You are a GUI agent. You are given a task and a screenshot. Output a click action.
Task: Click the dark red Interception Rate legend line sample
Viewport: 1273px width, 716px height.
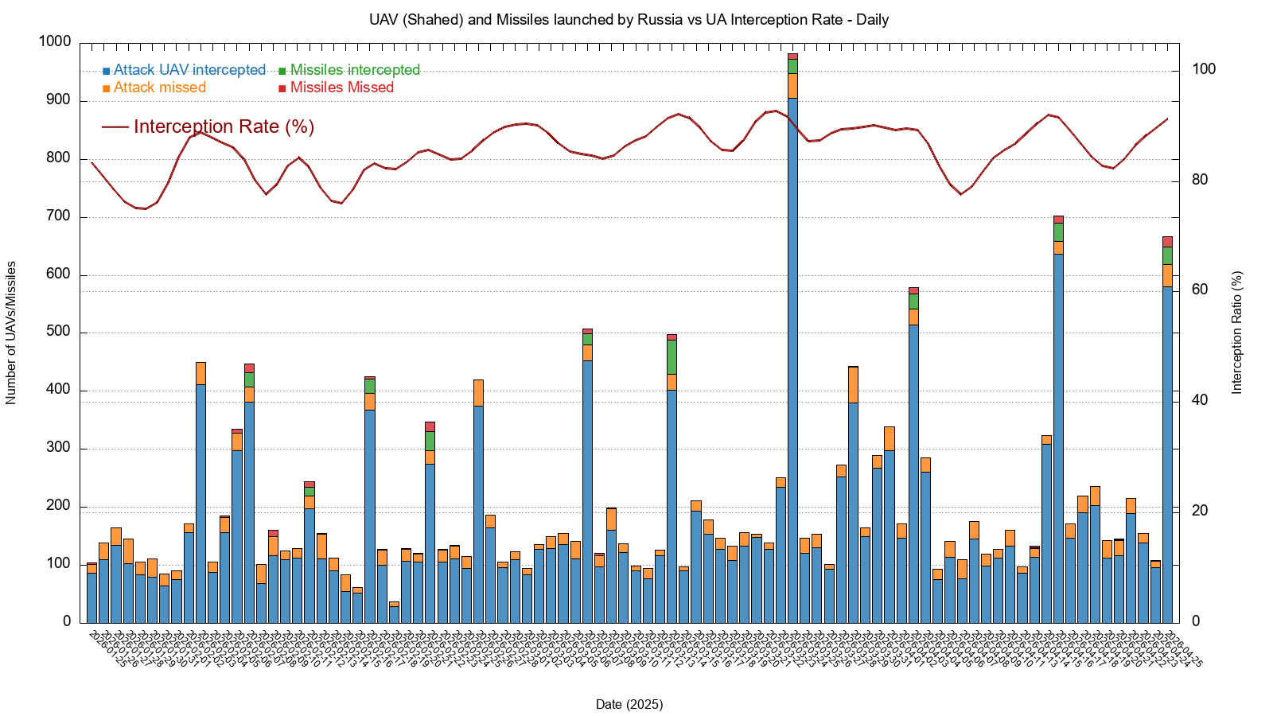pyautogui.click(x=115, y=126)
